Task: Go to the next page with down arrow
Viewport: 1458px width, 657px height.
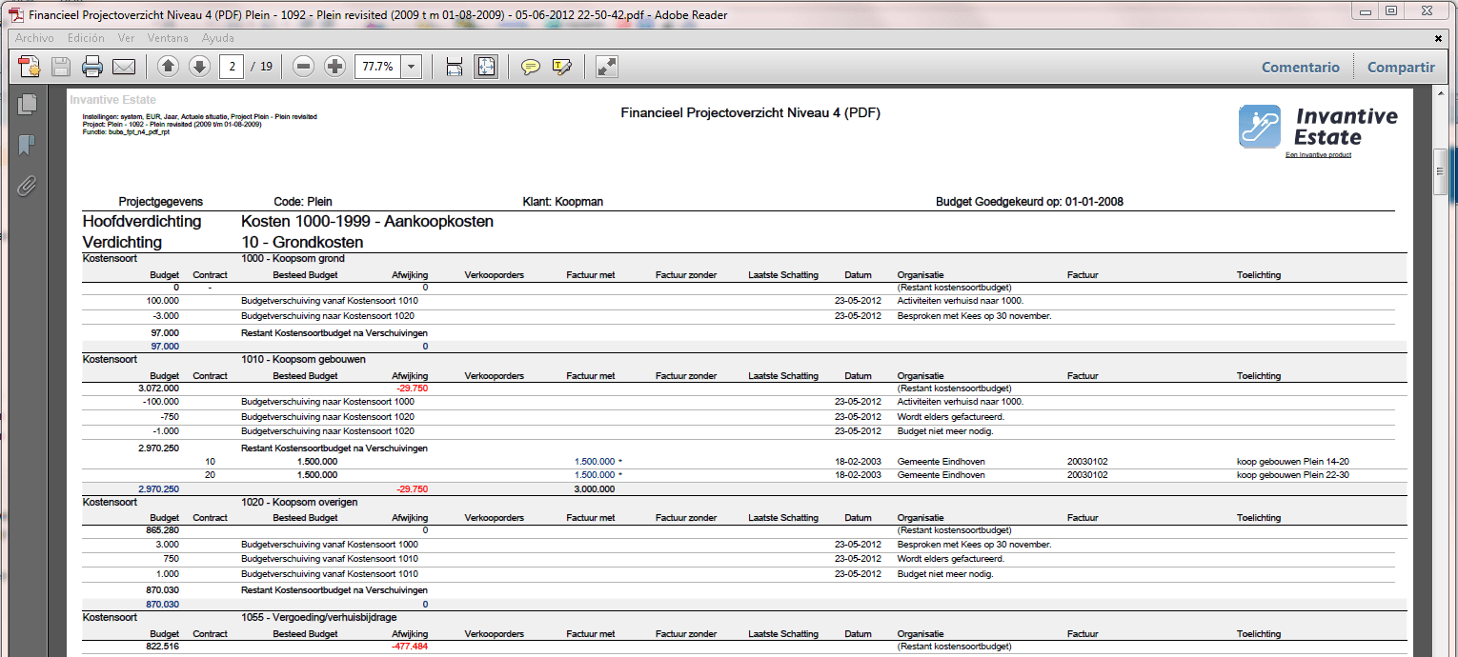Action: click(x=199, y=67)
